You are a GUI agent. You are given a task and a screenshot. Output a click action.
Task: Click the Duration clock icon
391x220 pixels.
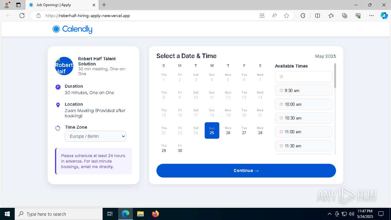pos(58,87)
